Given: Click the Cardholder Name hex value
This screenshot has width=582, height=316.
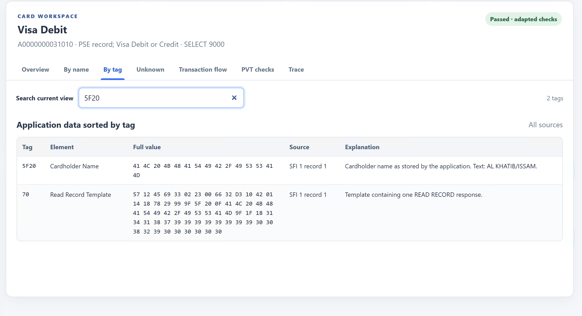Looking at the screenshot, I should point(203,171).
